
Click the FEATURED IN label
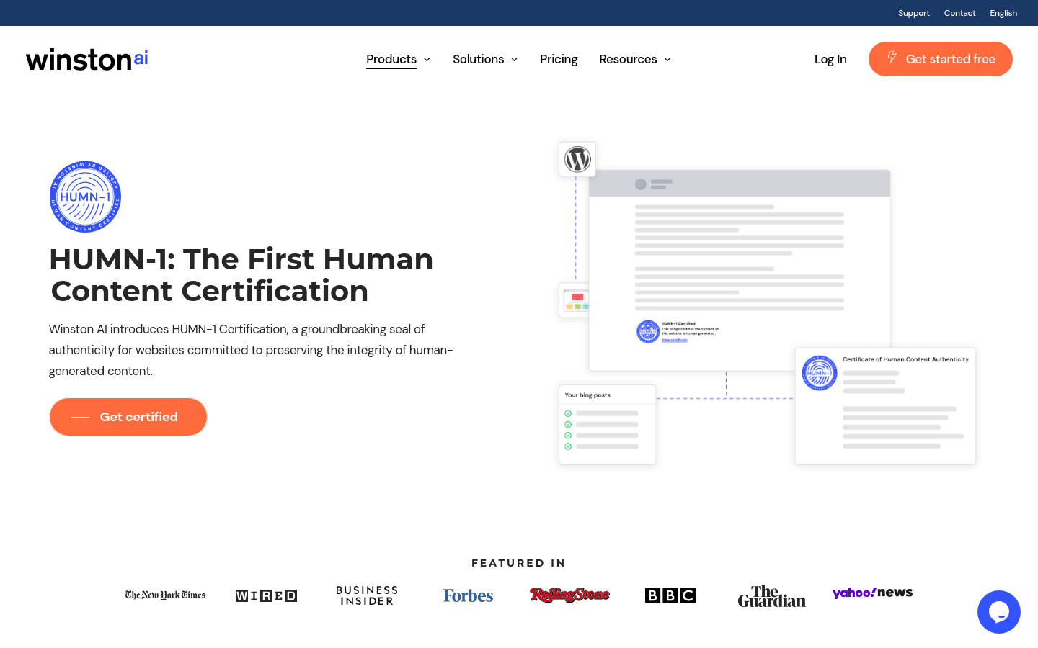click(519, 563)
